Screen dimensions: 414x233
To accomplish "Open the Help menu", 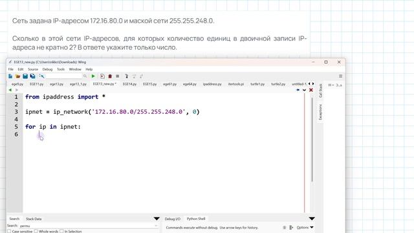I will point(89,69).
